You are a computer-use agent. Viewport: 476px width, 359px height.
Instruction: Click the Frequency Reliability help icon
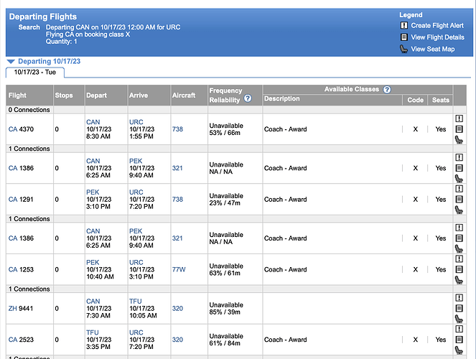tap(248, 98)
